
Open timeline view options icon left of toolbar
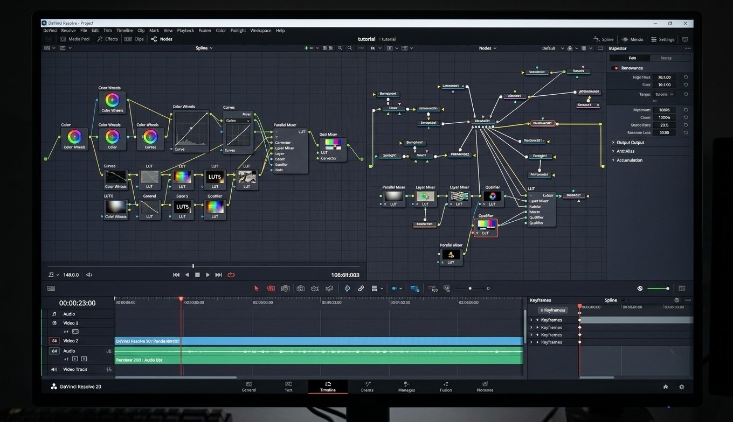pos(51,289)
